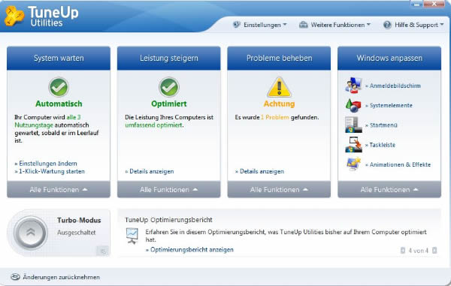This screenshot has height=286, width=451.
Task: Expand Alle Funktionen under System warten
Action: click(x=59, y=189)
